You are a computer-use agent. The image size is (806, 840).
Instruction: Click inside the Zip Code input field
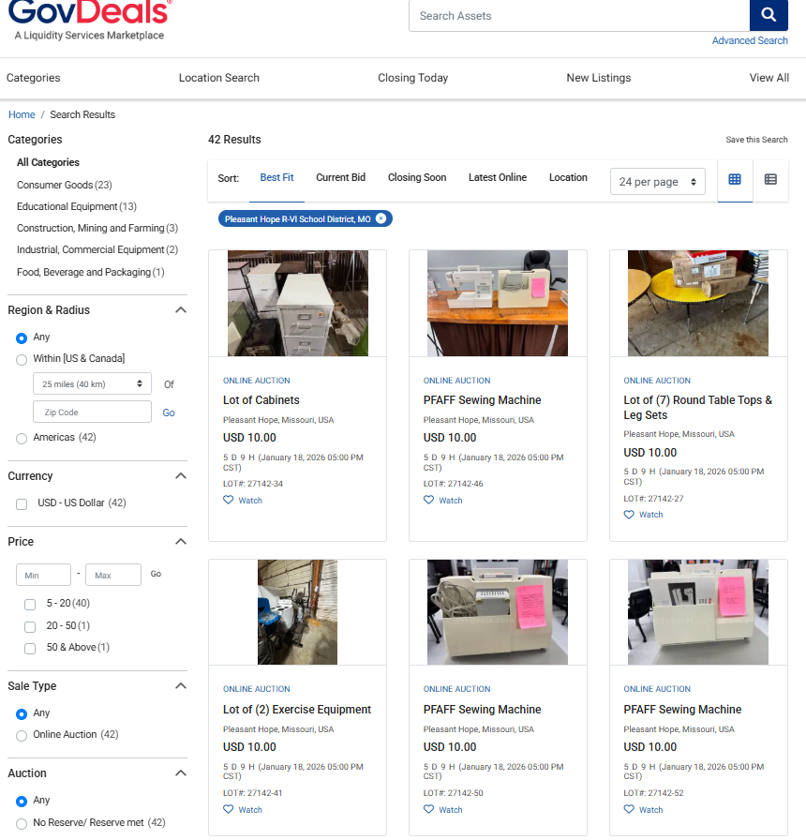click(92, 412)
